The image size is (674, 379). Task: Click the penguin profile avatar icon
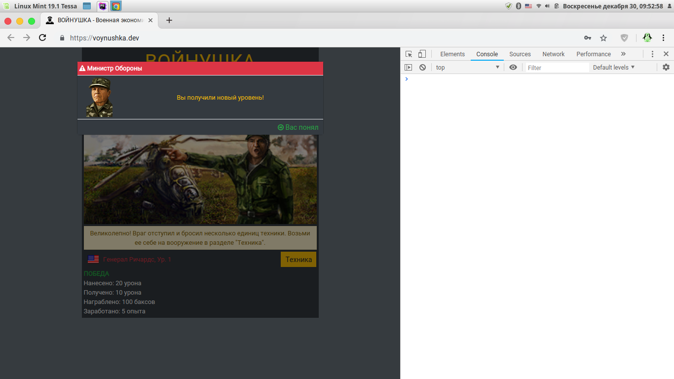647,38
